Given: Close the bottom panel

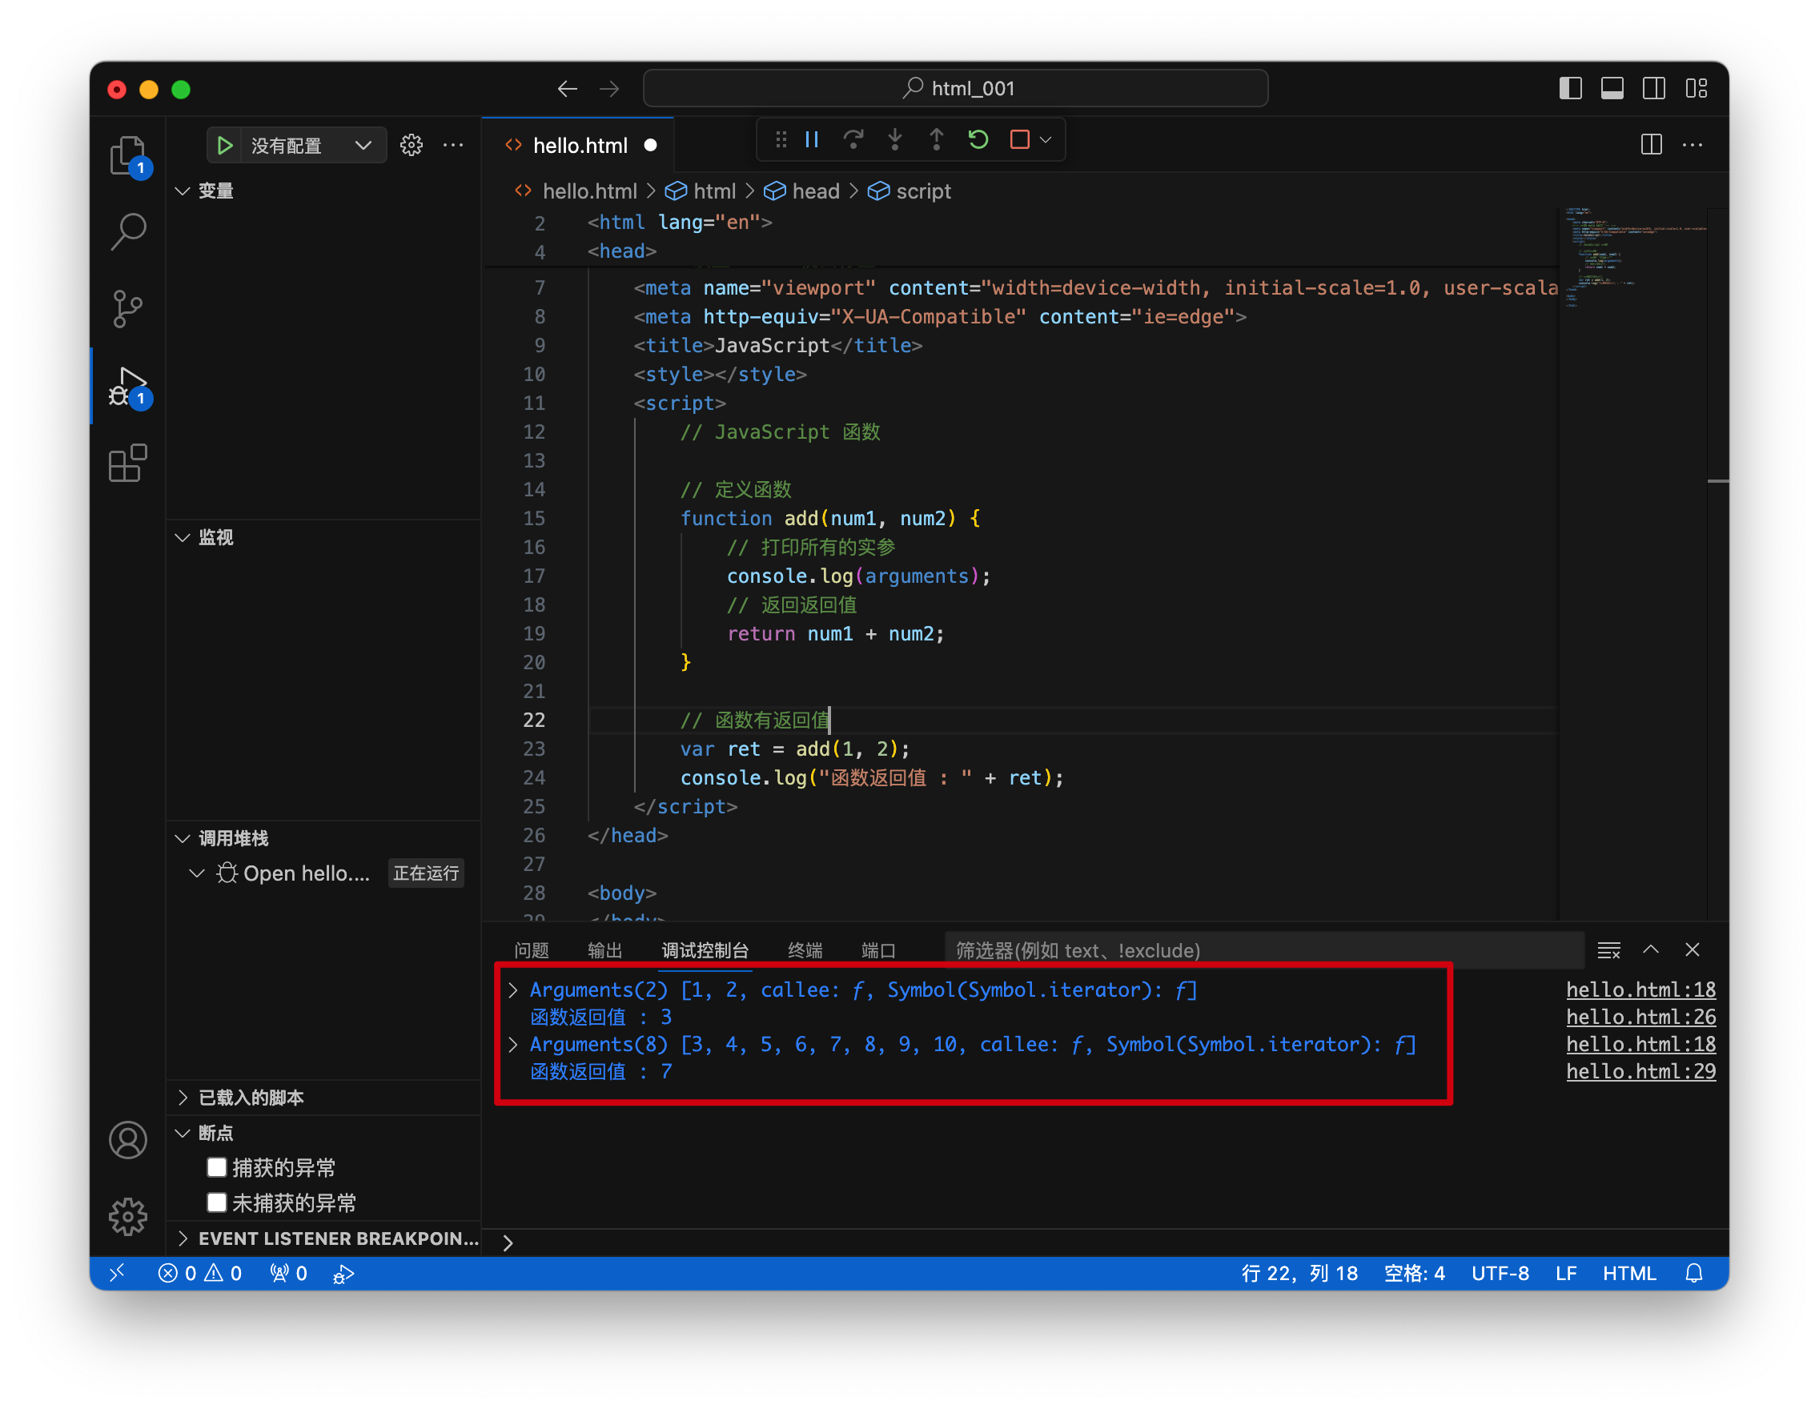Looking at the screenshot, I should [x=1693, y=950].
